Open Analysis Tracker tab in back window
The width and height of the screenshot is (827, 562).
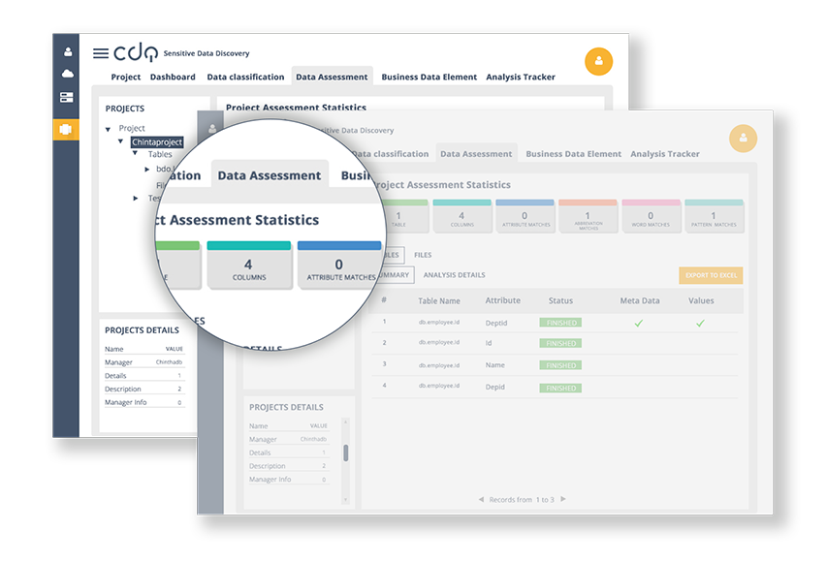coord(521,77)
